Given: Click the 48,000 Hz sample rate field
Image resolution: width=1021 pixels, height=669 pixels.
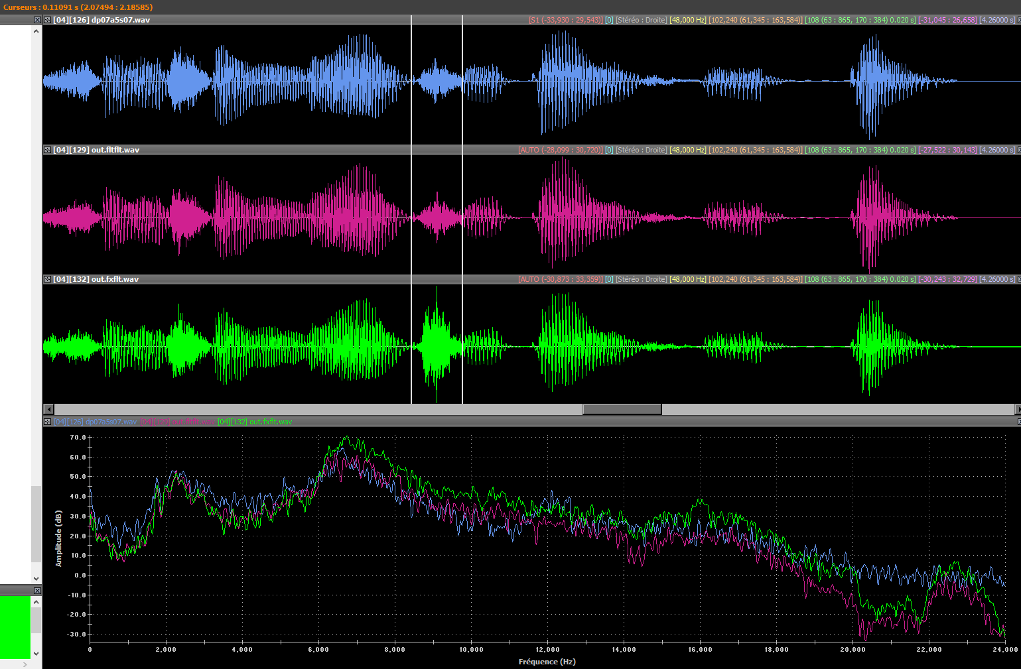Looking at the screenshot, I should click(687, 20).
